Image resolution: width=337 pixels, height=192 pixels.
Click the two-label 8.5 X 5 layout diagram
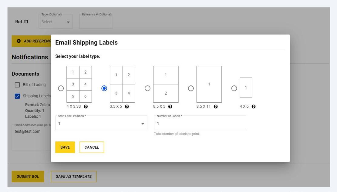[166, 84]
